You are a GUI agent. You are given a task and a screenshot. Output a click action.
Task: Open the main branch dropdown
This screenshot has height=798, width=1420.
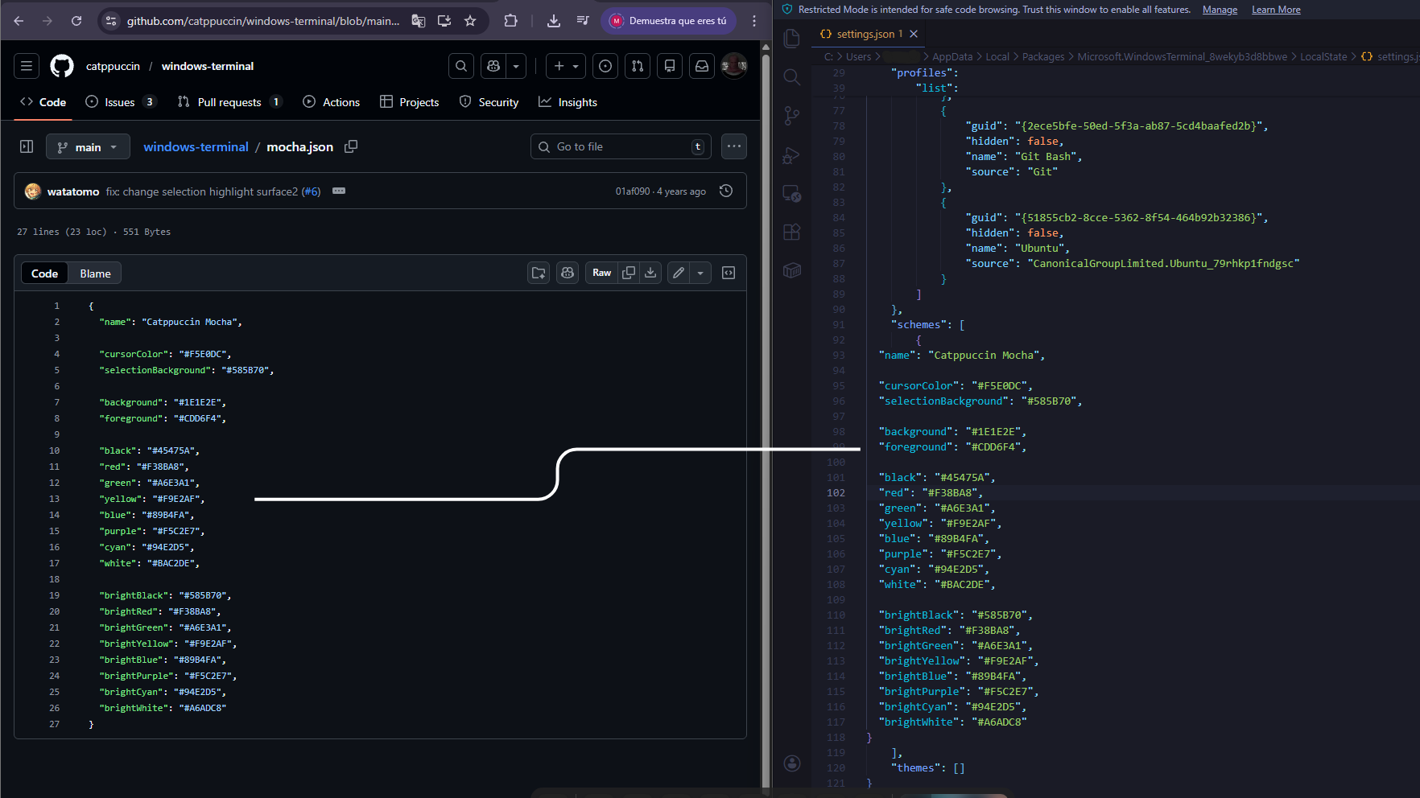pyautogui.click(x=88, y=146)
